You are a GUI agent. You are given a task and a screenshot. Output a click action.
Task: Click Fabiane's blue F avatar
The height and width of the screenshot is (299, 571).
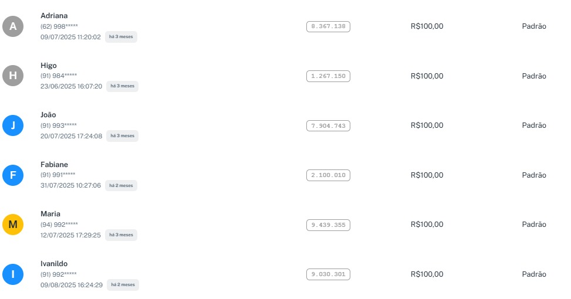point(13,175)
